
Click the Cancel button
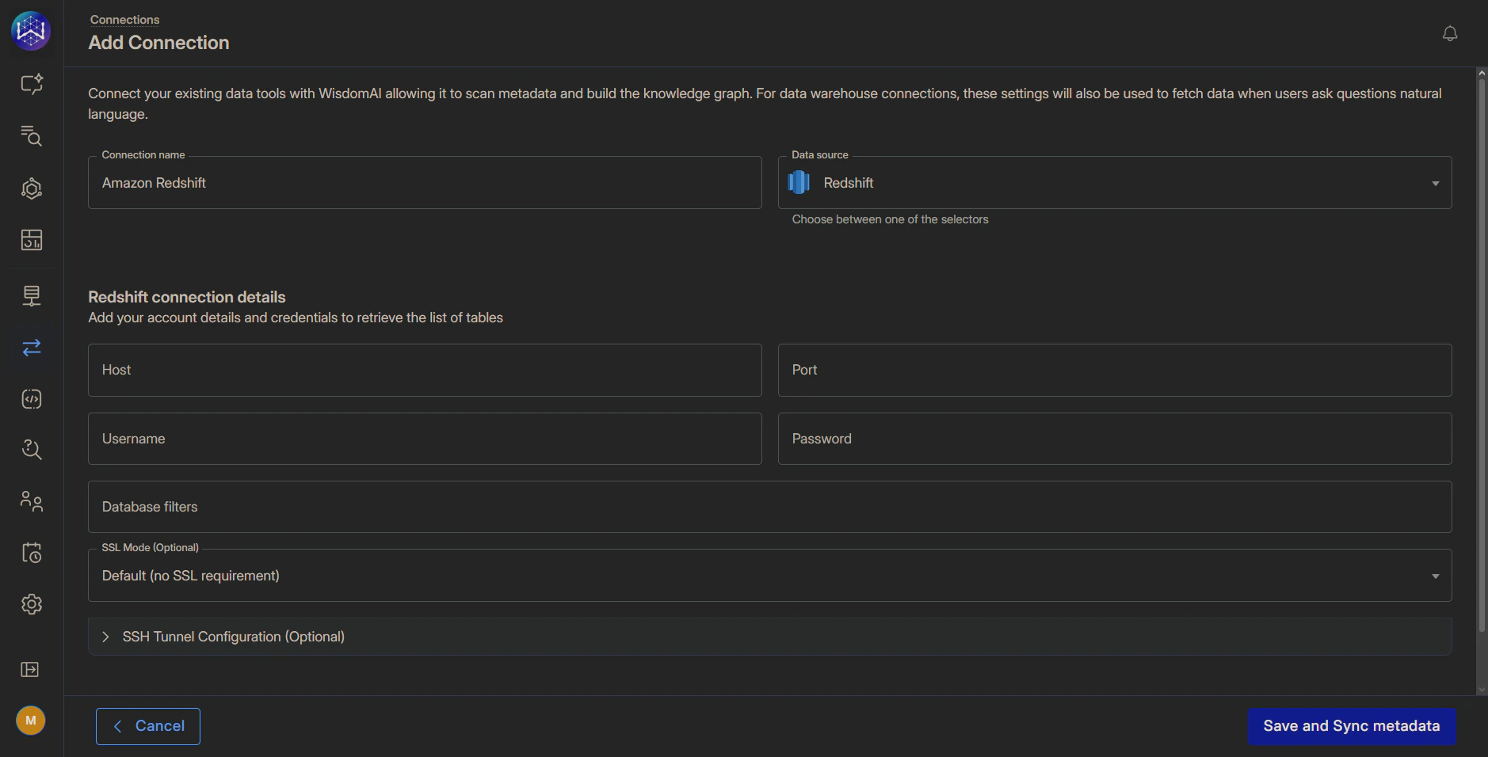click(x=148, y=726)
